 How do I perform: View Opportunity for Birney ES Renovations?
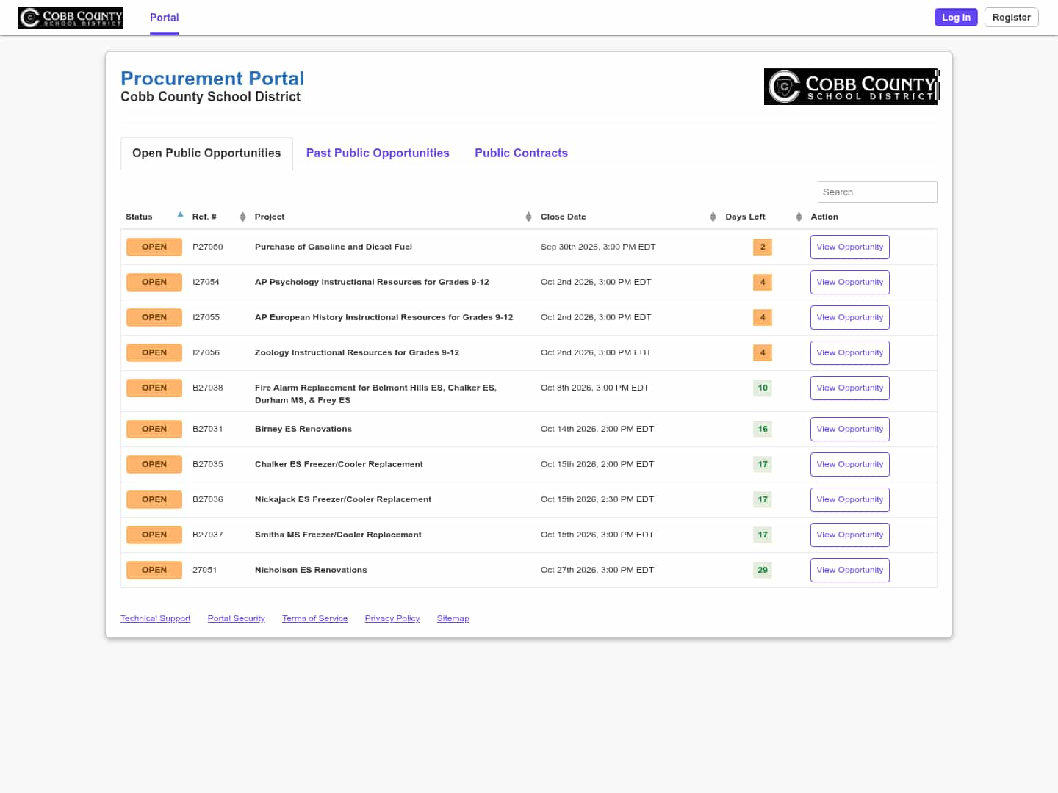(850, 429)
